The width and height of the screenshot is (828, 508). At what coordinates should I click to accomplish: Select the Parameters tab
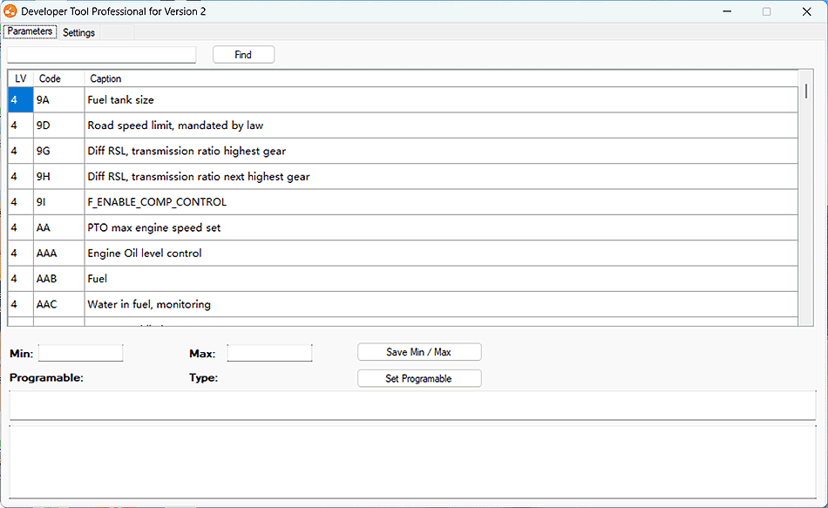click(30, 31)
